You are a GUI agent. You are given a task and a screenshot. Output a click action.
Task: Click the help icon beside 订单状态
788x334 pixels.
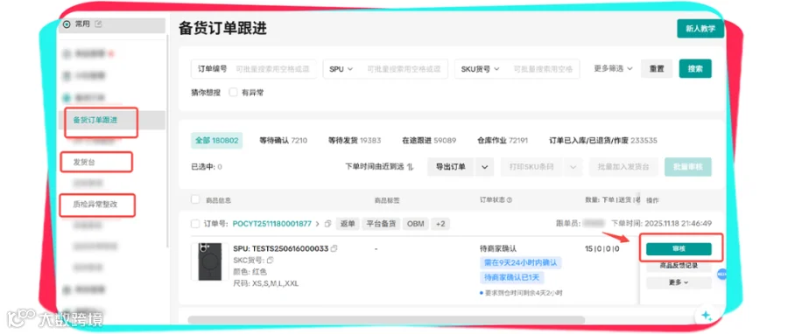[510, 200]
